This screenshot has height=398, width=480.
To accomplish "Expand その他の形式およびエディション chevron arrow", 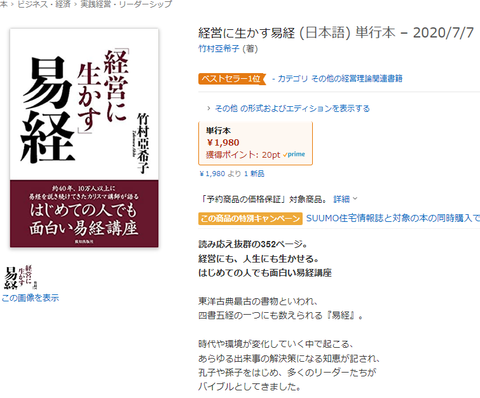I will pyautogui.click(x=209, y=108).
